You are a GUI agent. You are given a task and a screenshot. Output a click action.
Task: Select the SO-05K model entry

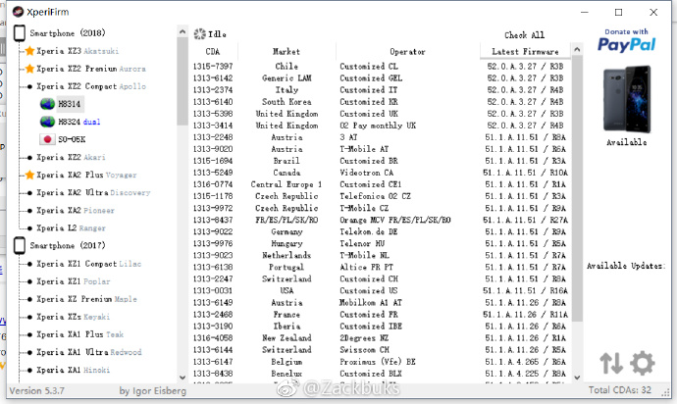click(x=72, y=139)
